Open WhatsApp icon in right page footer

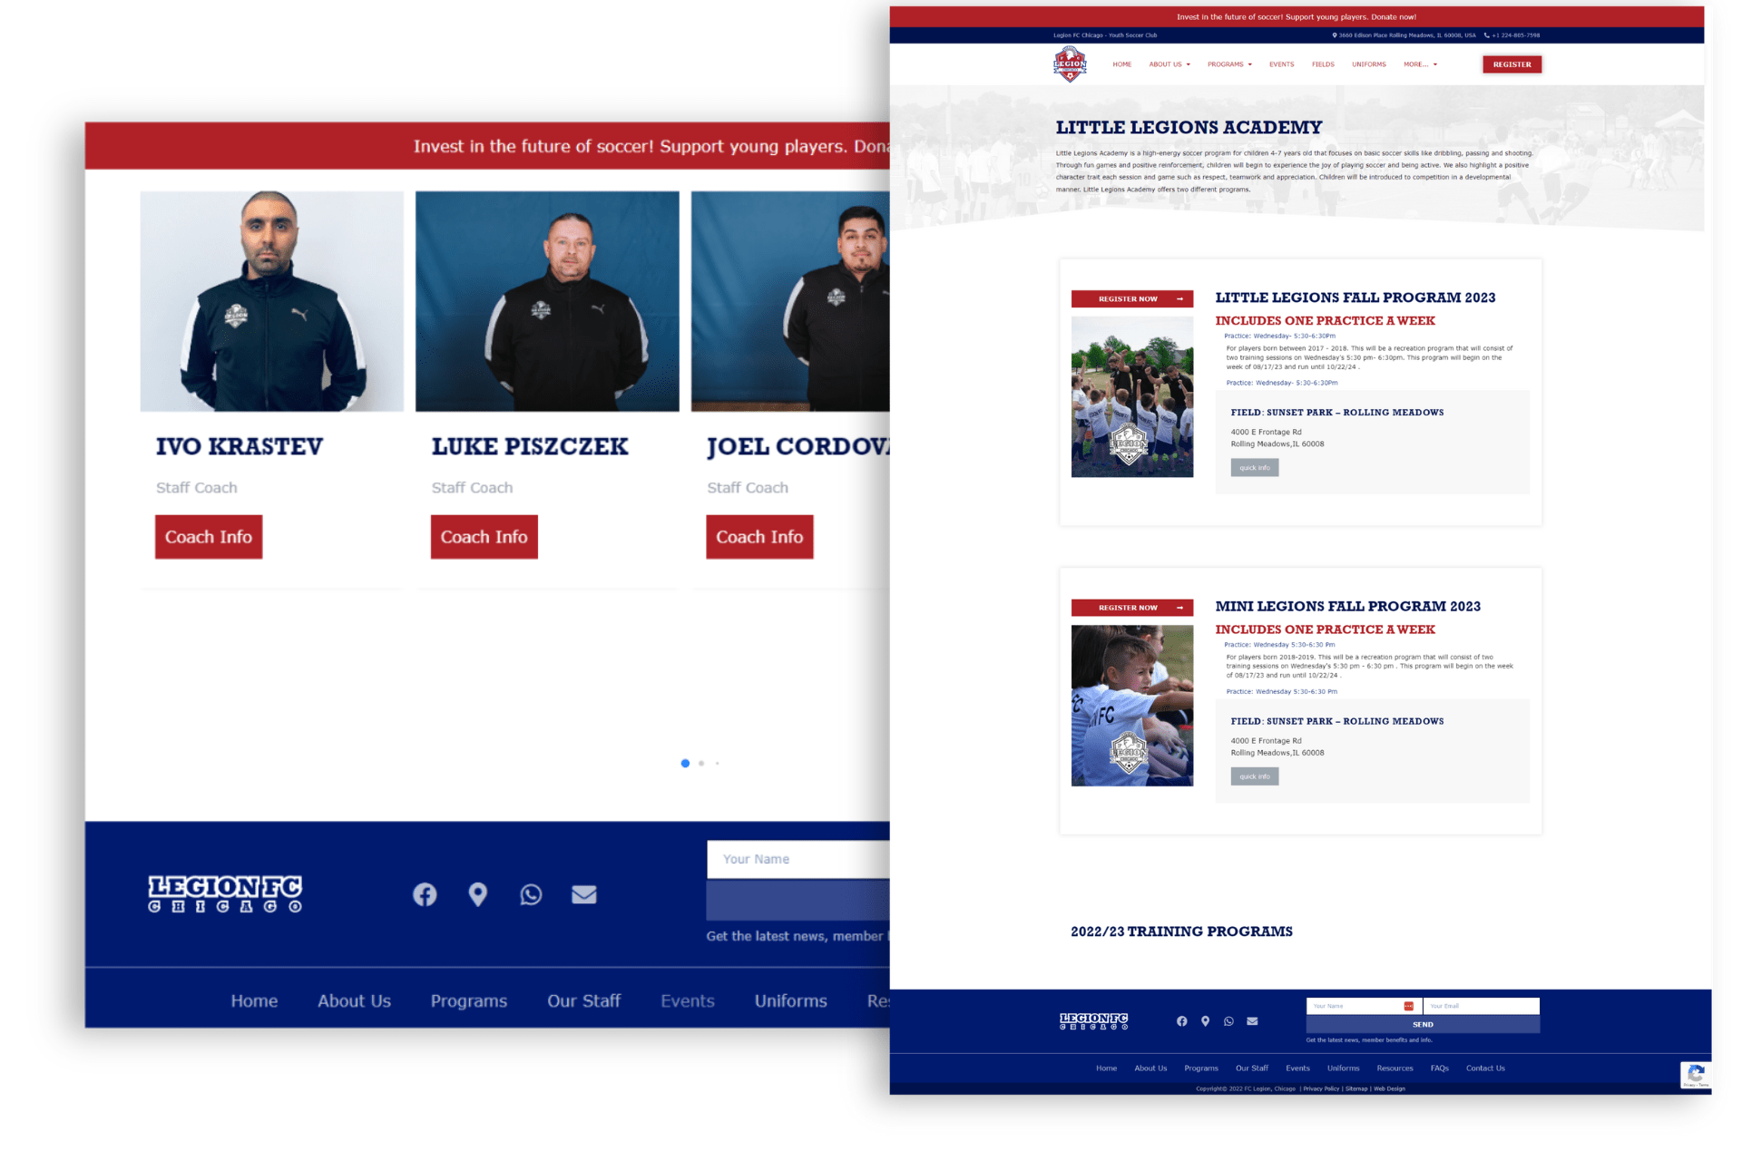point(1228,1021)
